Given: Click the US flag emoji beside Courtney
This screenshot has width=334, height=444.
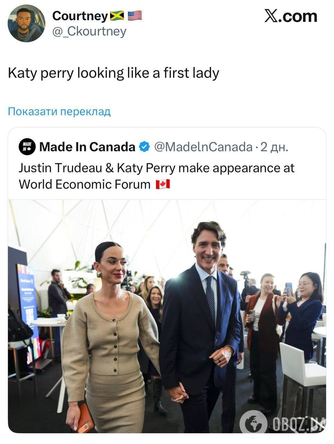Looking at the screenshot, I should pyautogui.click(x=135, y=16).
